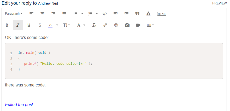This screenshot has width=230, height=111.
Task: Insert a spoiler warning block
Action: (148, 14)
